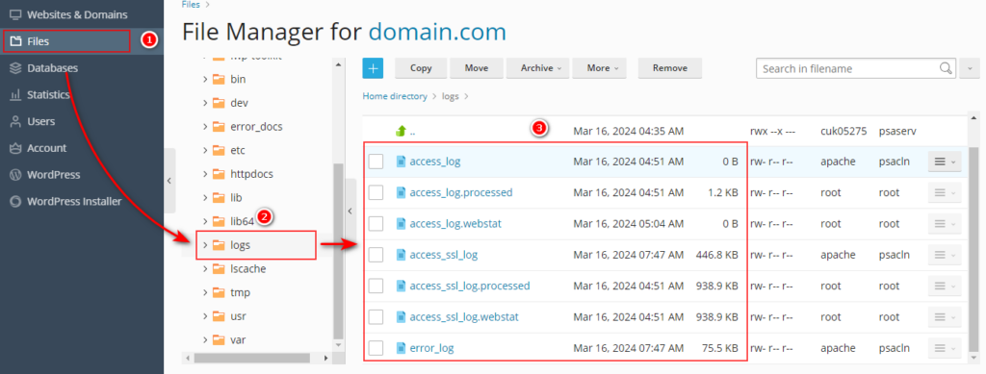
Task: Click the blue plus add button
Action: (373, 67)
